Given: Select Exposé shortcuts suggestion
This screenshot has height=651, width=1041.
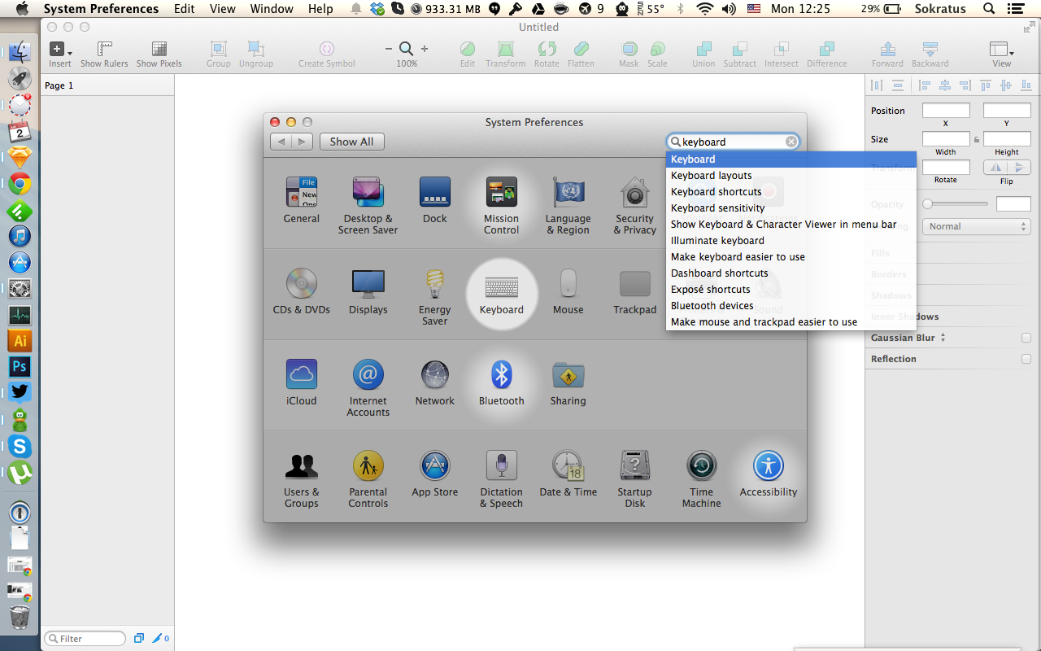Looking at the screenshot, I should [x=711, y=289].
